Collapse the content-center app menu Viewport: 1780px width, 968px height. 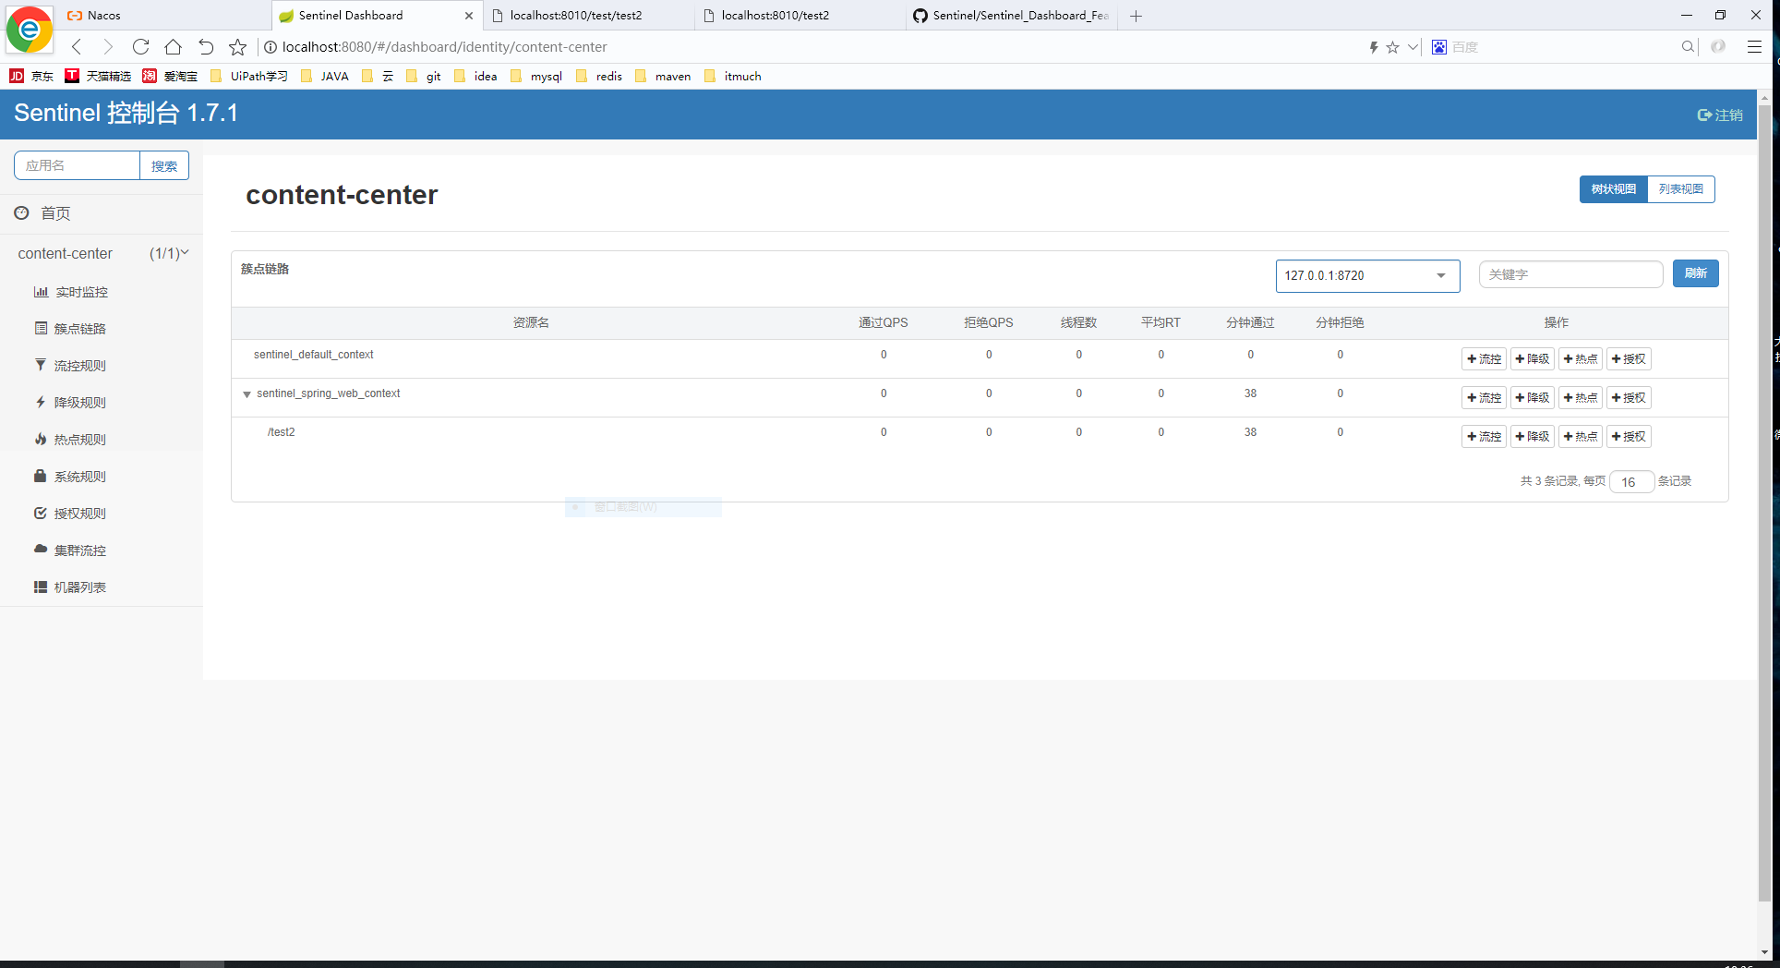(102, 253)
